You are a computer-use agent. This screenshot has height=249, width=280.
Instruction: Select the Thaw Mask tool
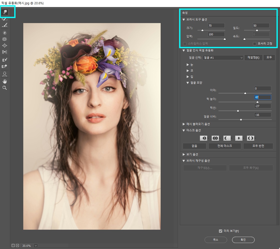click(5, 66)
